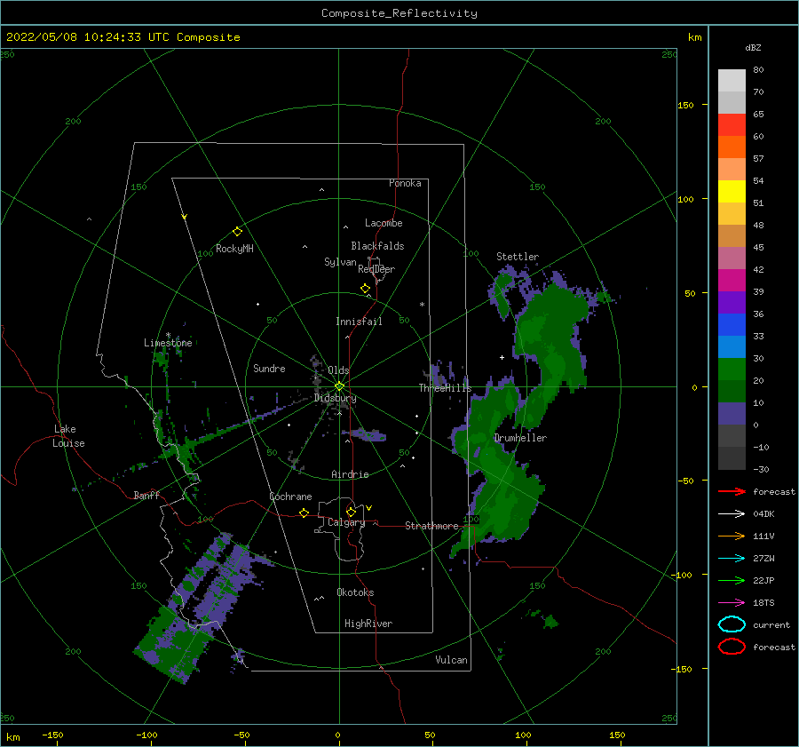
Task: Click the Lacombe label
Action: coord(384,223)
